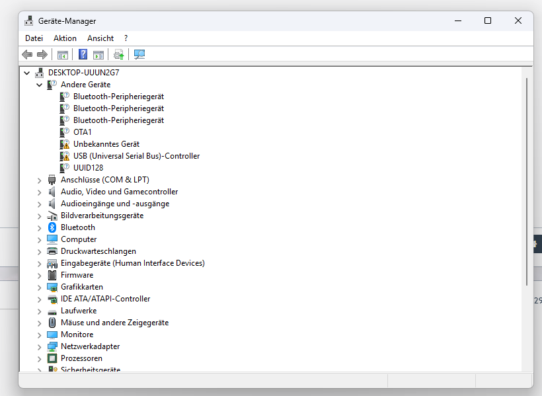Click the Bluetooth category icon
Screen dimensions: 542x396
[x=52, y=227]
